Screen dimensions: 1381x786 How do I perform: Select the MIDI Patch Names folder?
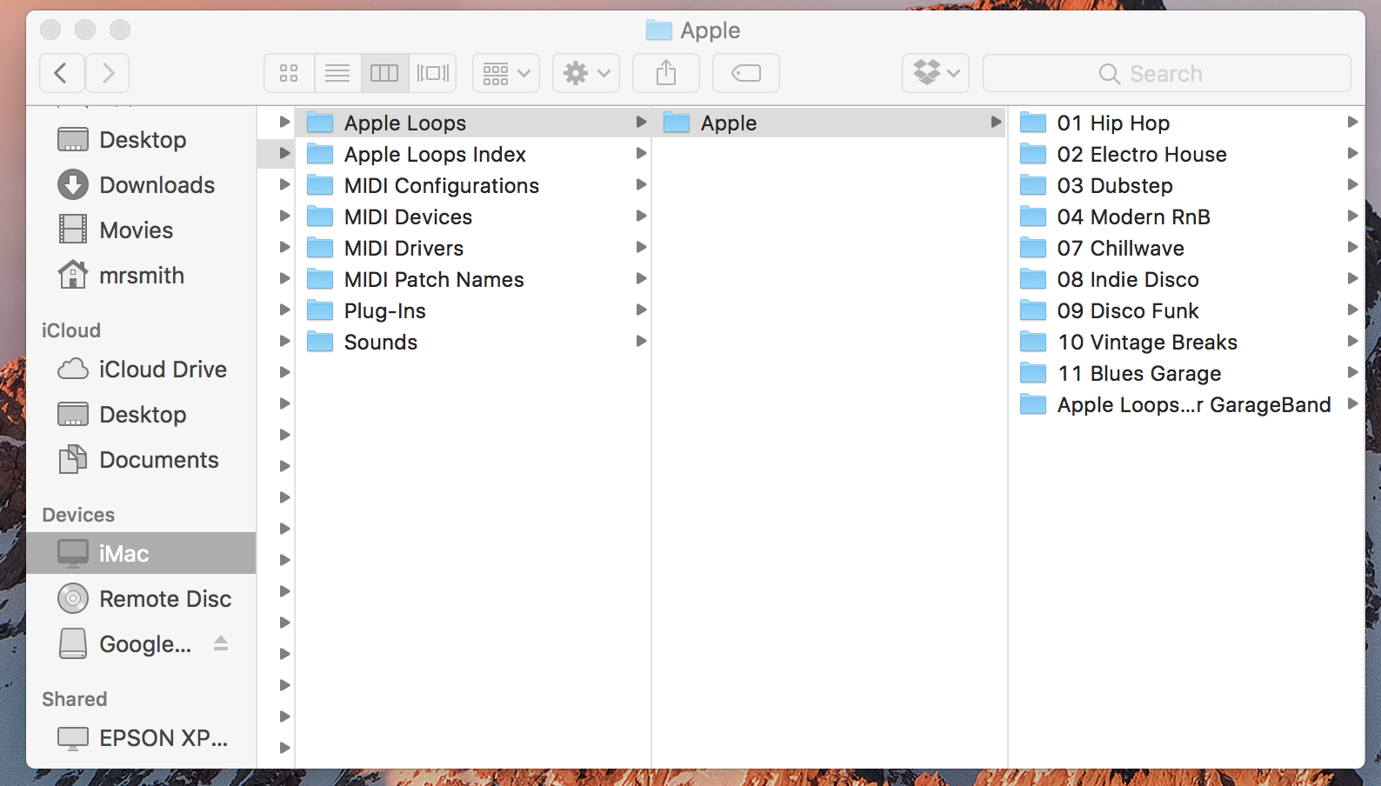[x=473, y=279]
